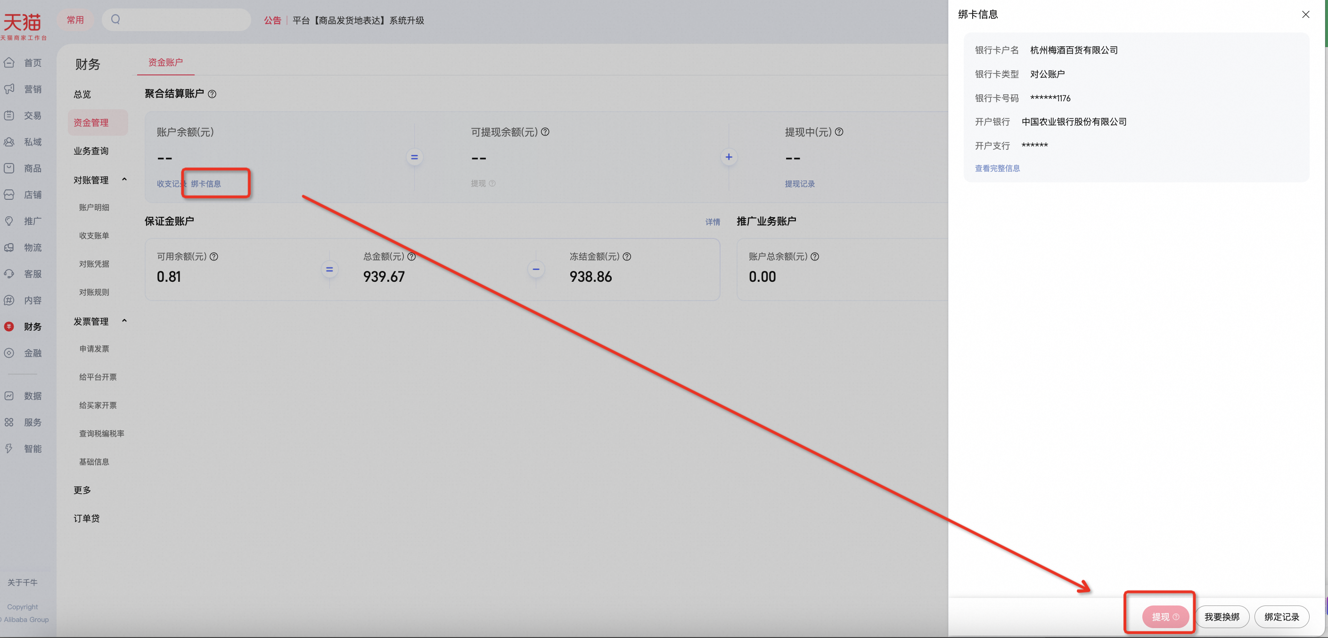The width and height of the screenshot is (1328, 638).
Task: Open 业务查询 menu item
Action: 91,151
